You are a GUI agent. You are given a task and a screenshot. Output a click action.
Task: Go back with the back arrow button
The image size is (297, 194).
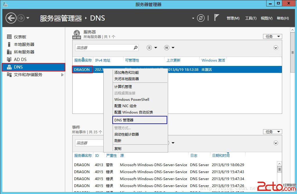pyautogui.click(x=11, y=18)
